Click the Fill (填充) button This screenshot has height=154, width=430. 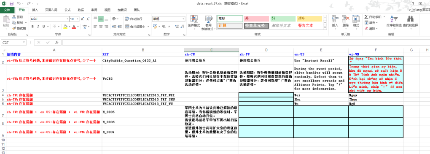tap(371, 23)
